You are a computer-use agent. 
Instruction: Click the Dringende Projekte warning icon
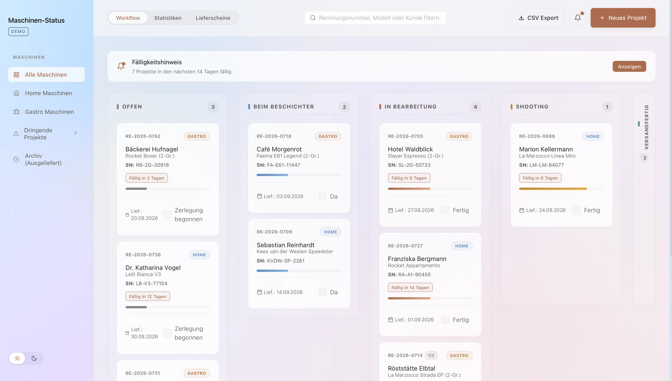click(16, 134)
